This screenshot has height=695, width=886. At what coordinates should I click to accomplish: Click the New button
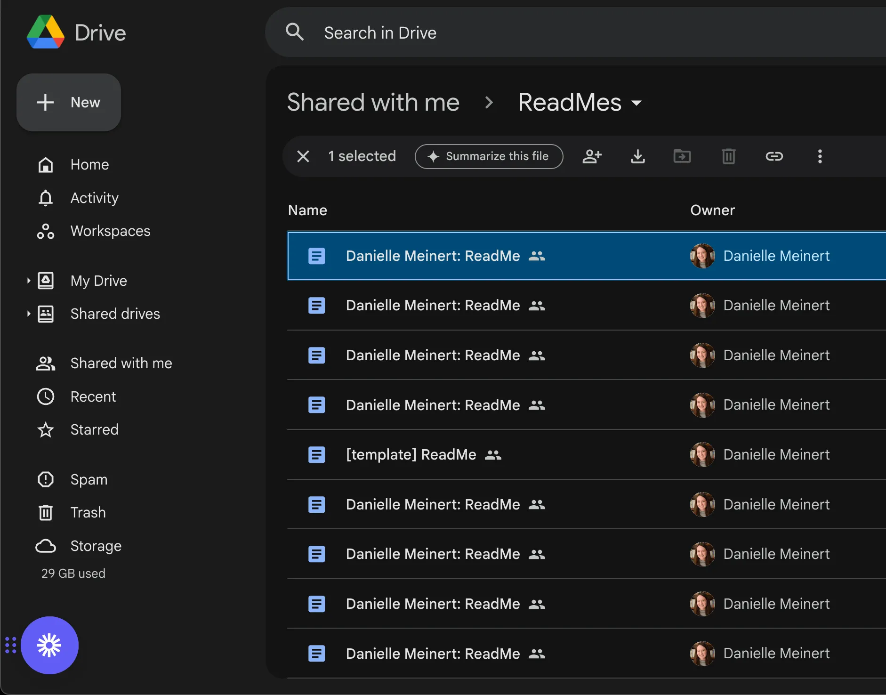tap(69, 102)
